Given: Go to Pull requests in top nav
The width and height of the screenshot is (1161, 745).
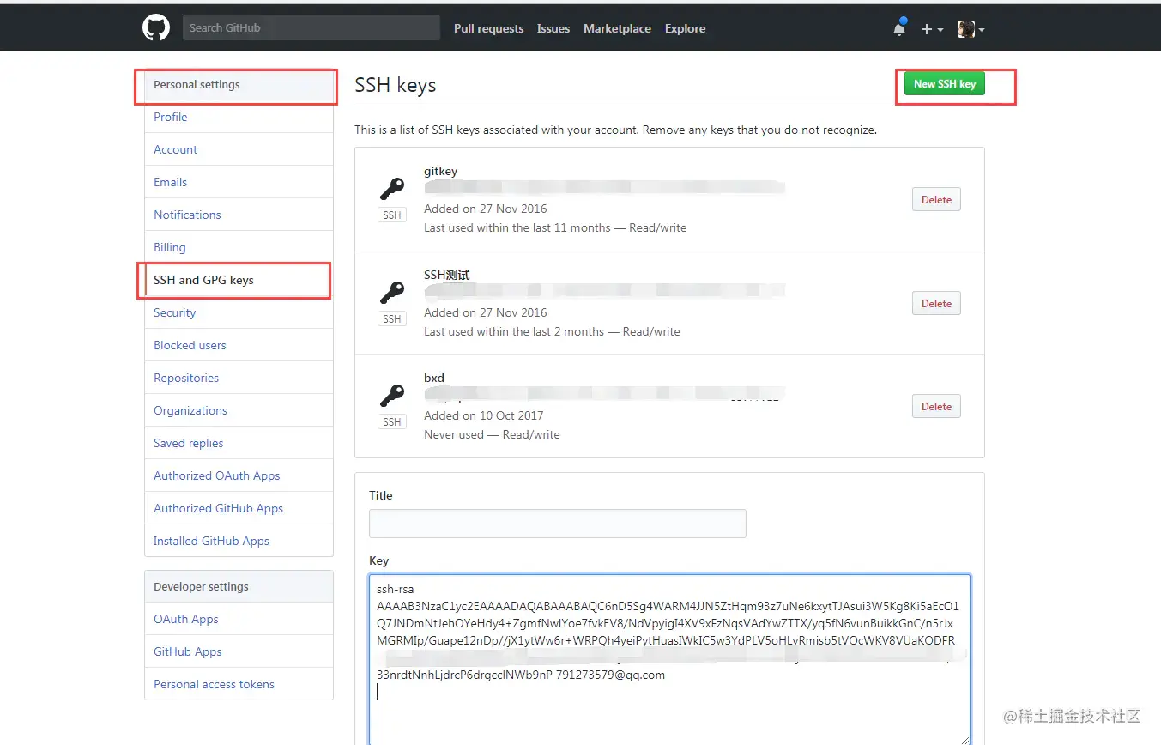Looking at the screenshot, I should pos(488,28).
